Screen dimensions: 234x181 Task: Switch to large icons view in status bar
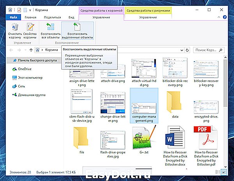point(224,172)
